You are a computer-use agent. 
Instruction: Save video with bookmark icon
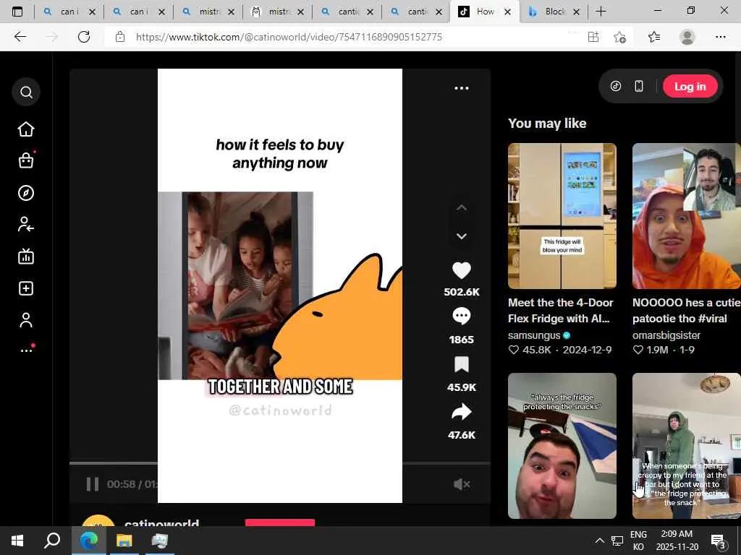pyautogui.click(x=462, y=364)
